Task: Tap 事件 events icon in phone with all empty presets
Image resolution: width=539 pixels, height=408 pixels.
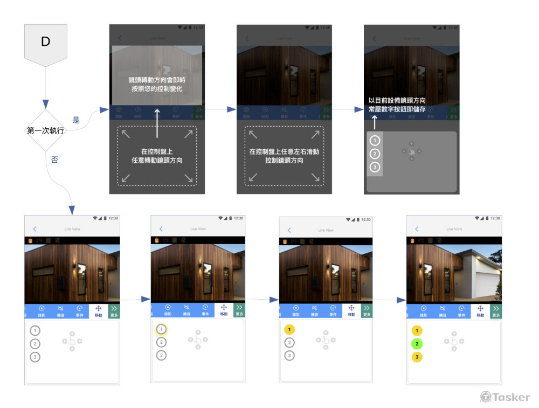Action: click(x=79, y=311)
